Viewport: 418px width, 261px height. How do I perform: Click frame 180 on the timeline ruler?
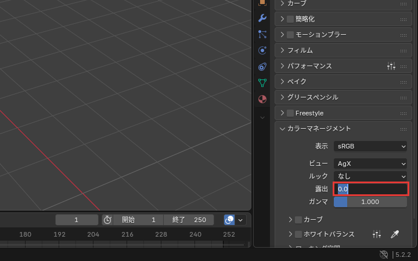point(26,234)
